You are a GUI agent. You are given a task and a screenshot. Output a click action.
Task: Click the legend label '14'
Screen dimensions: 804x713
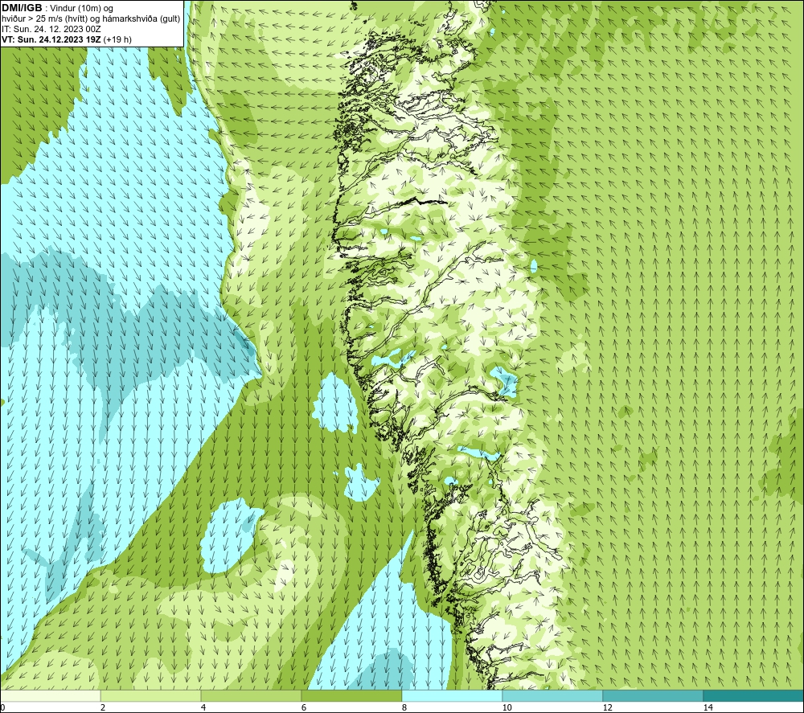[708, 707]
